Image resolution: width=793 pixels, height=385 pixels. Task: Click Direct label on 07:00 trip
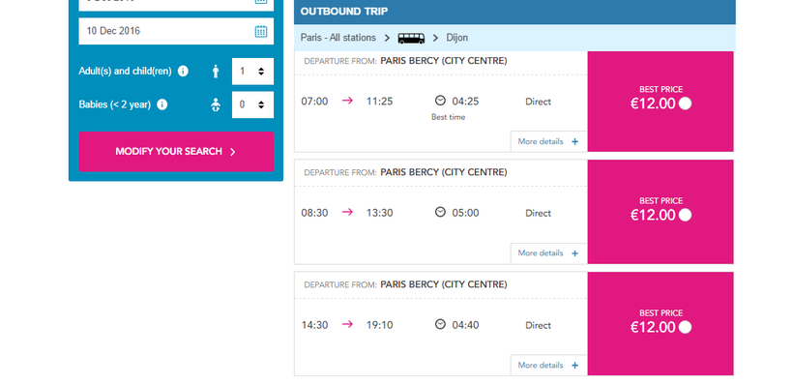coord(538,102)
